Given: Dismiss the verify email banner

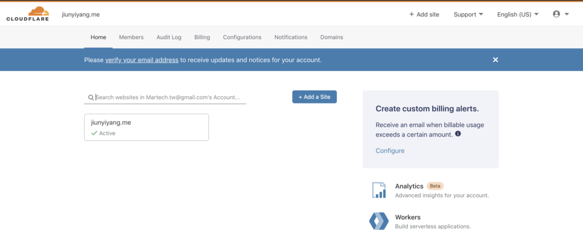Looking at the screenshot, I should pyautogui.click(x=495, y=60).
